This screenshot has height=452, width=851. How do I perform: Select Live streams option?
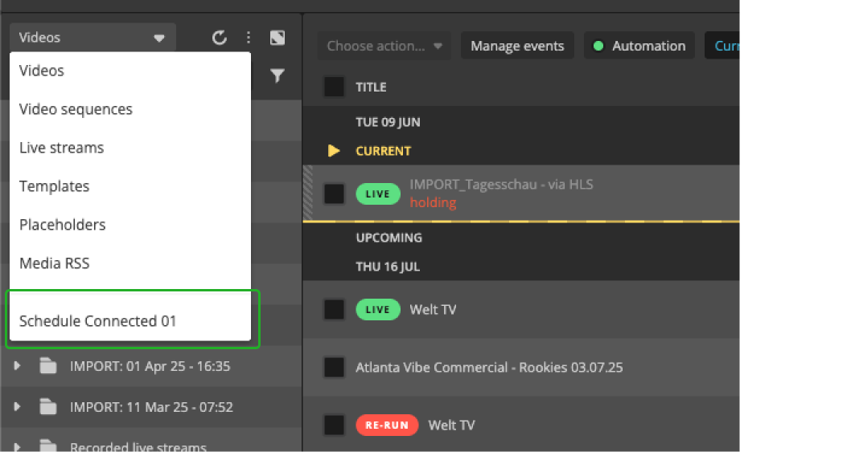coord(130,148)
